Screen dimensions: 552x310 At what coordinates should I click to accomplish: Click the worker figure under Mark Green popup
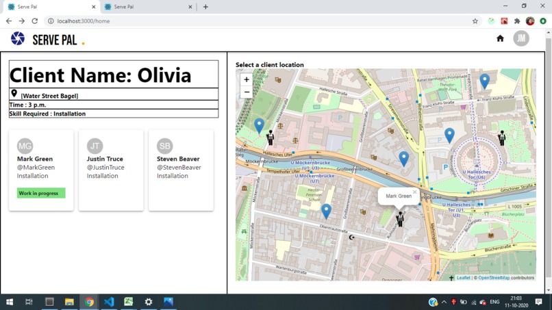[x=400, y=219]
